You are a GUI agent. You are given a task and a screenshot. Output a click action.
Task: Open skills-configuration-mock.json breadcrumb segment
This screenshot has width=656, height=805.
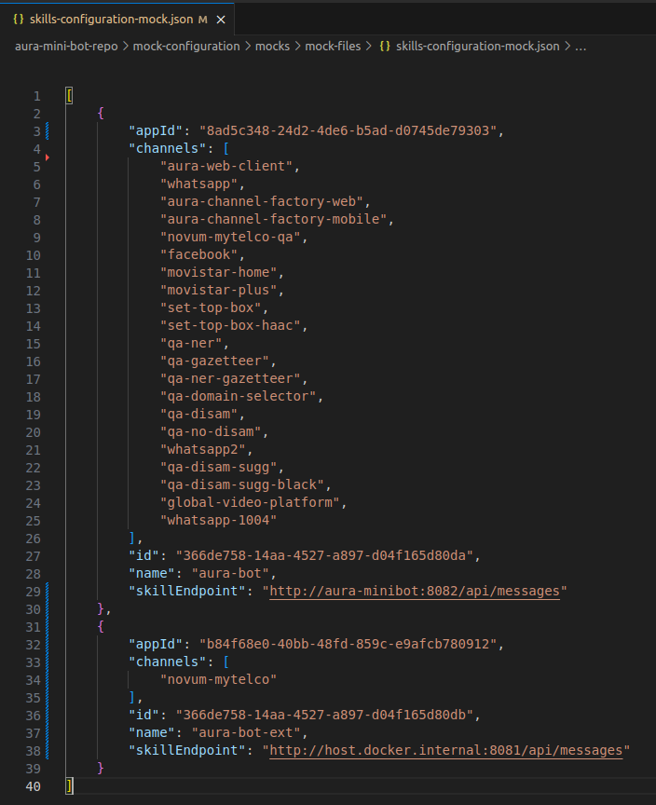pyautogui.click(x=477, y=47)
